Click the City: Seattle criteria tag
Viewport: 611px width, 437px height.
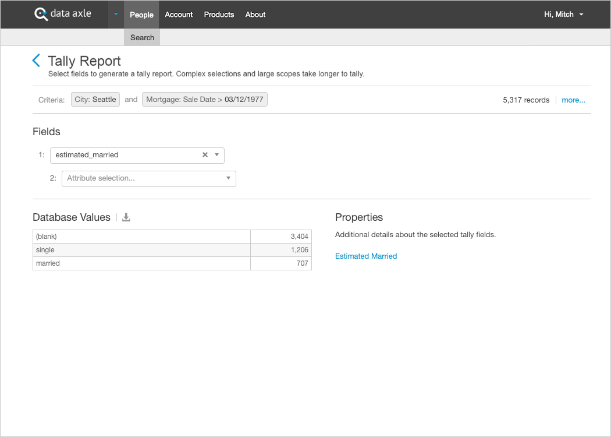(x=95, y=100)
